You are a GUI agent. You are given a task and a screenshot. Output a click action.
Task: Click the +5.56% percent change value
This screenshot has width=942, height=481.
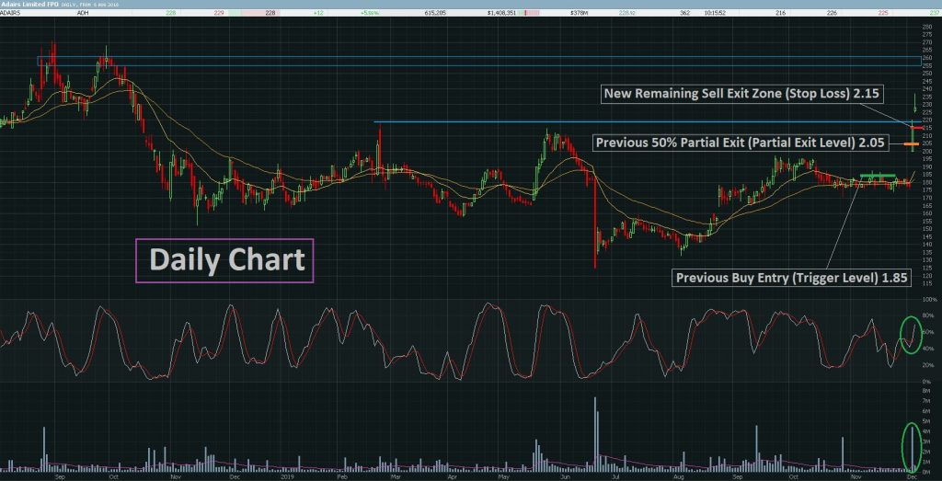tap(368, 13)
